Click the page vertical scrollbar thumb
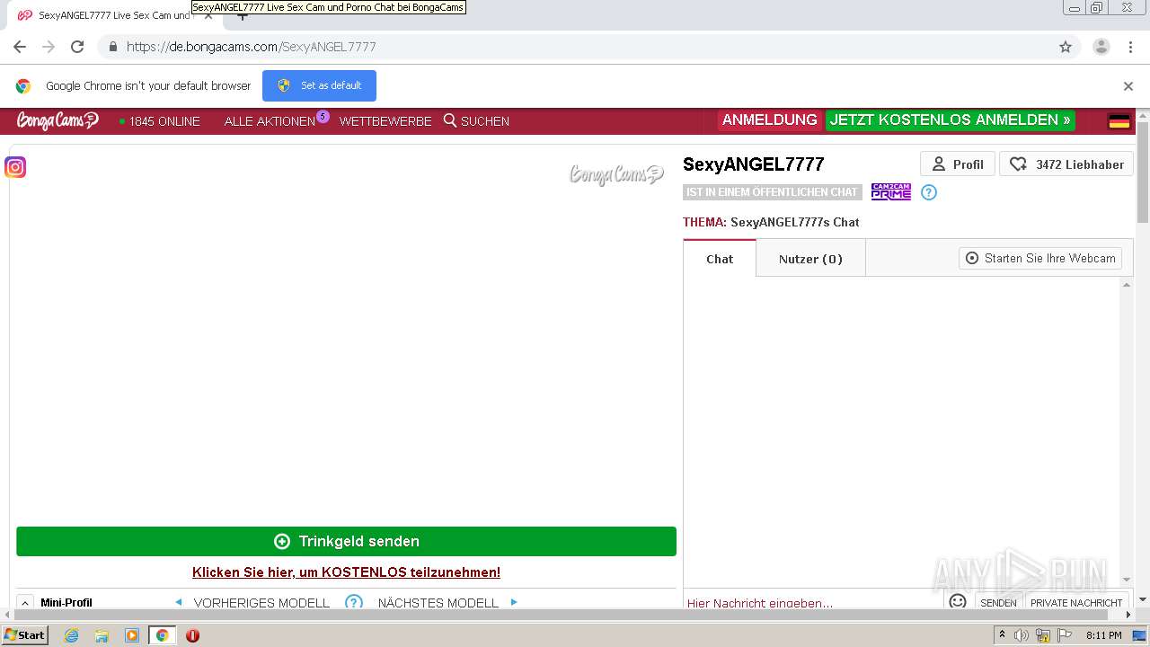The width and height of the screenshot is (1150, 647). (1143, 171)
